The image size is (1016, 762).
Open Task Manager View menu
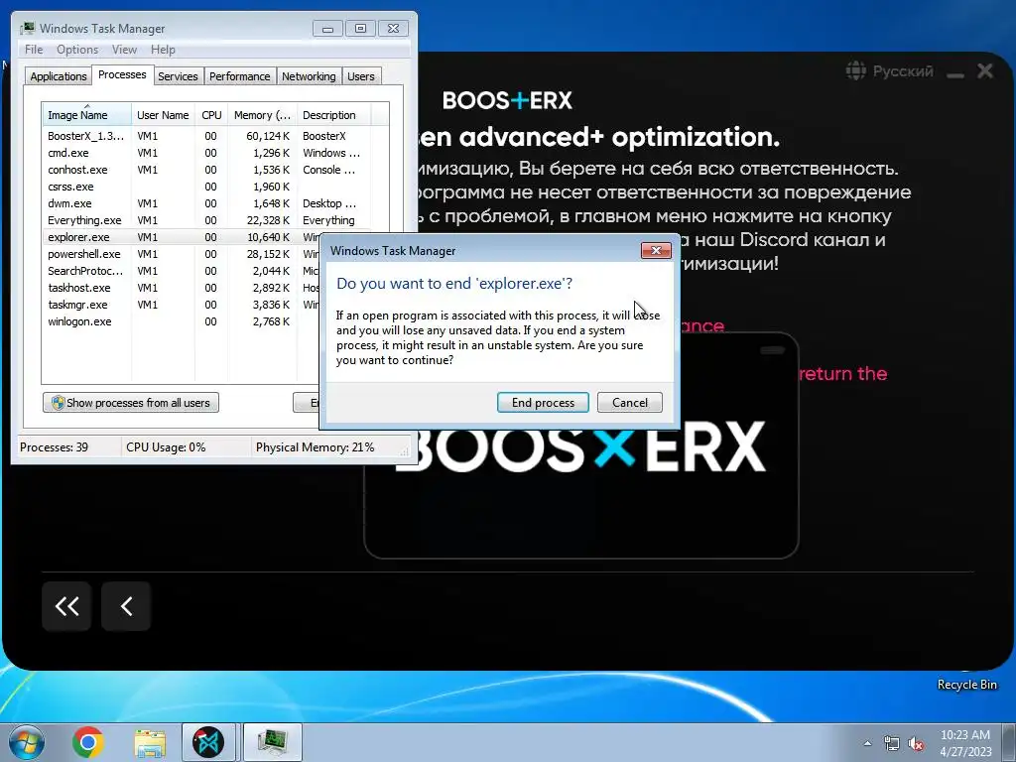pos(124,50)
